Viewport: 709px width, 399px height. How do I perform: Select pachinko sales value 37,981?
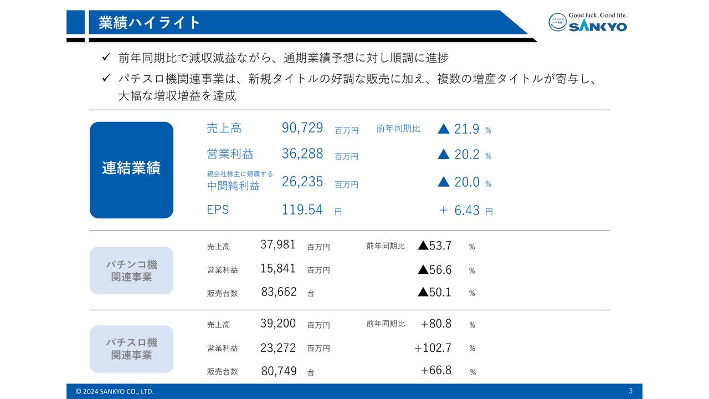(x=278, y=244)
